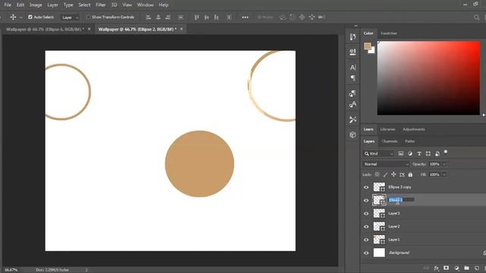Open the 3D cube panel icon
Screen dimensions: 486x273
point(352,135)
